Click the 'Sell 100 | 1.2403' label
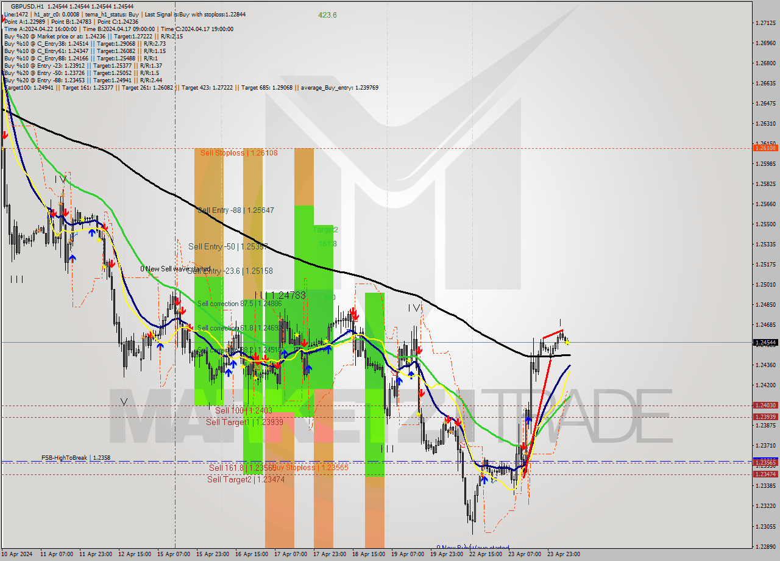This screenshot has width=780, height=561. pyautogui.click(x=244, y=411)
